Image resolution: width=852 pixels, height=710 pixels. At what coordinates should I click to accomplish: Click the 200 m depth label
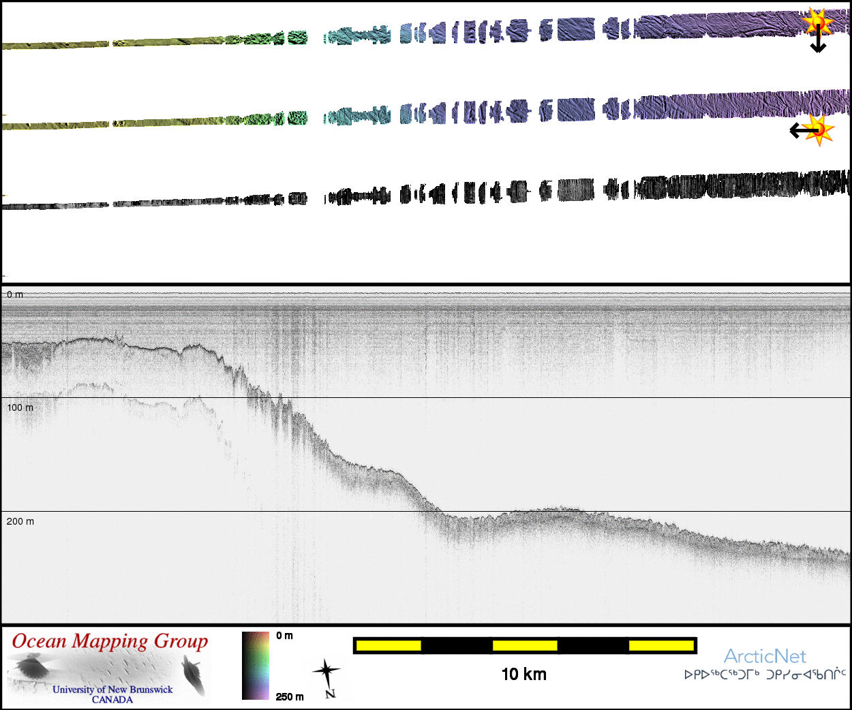[x=20, y=521]
